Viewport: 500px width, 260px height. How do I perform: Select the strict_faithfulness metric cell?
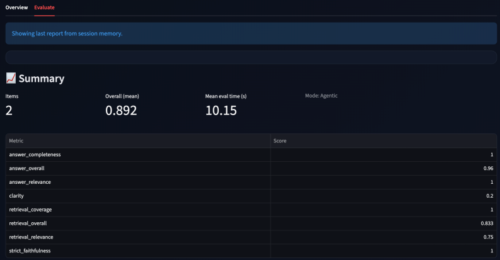click(x=30, y=251)
